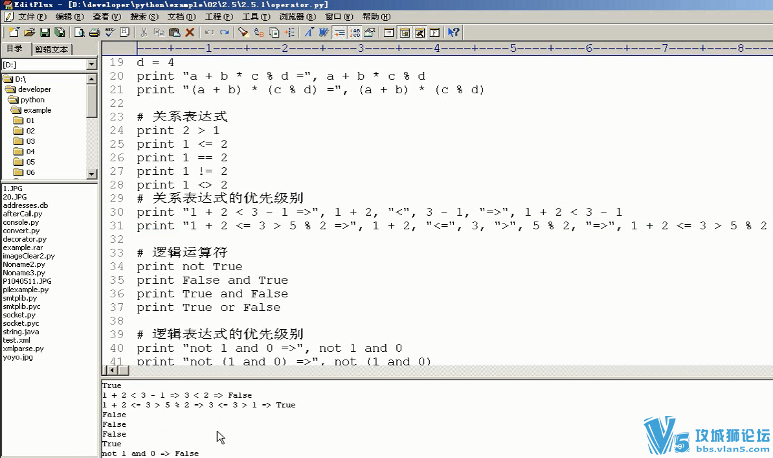Click the New file icon

14,32
